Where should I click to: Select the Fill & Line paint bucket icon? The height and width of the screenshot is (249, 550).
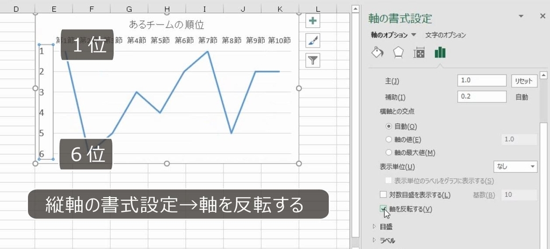tap(378, 52)
